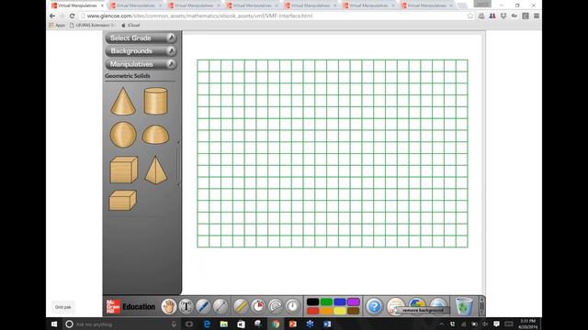Bookmark this page with star icon

(470, 16)
